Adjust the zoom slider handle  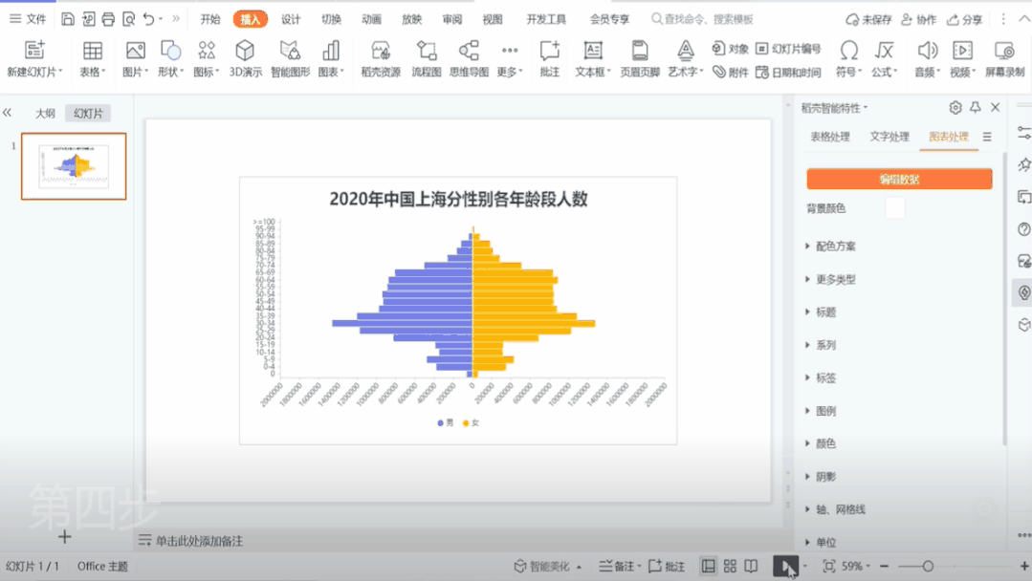[x=928, y=566]
